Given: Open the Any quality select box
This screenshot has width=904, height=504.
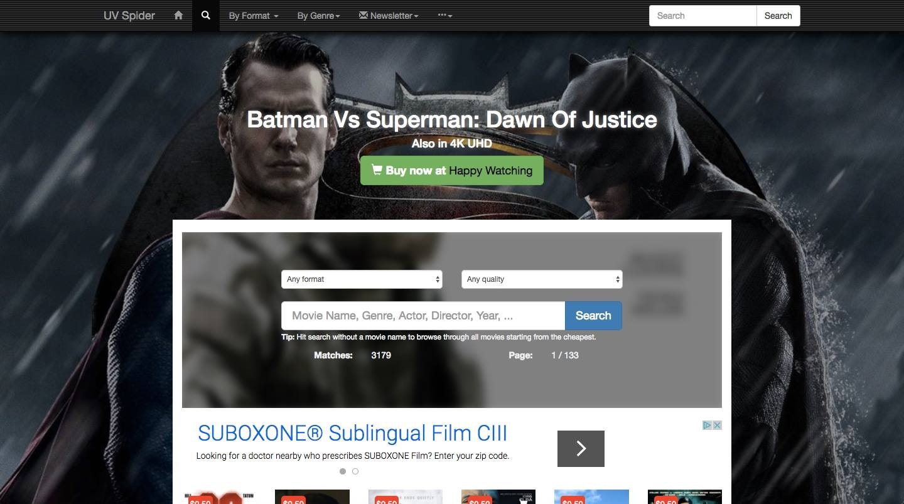Looking at the screenshot, I should coord(542,279).
